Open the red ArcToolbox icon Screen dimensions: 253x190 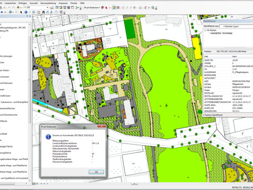pos(69,7)
